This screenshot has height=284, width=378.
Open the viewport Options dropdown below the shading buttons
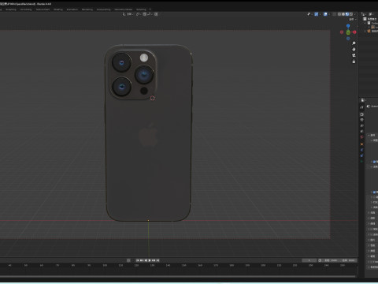click(353, 20)
